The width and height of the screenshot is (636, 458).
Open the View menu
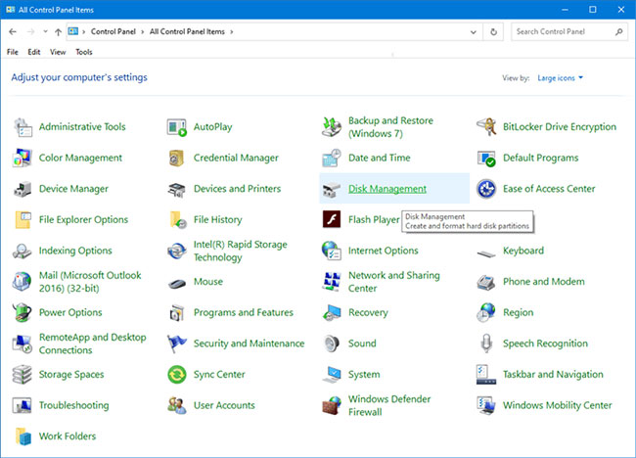(58, 52)
